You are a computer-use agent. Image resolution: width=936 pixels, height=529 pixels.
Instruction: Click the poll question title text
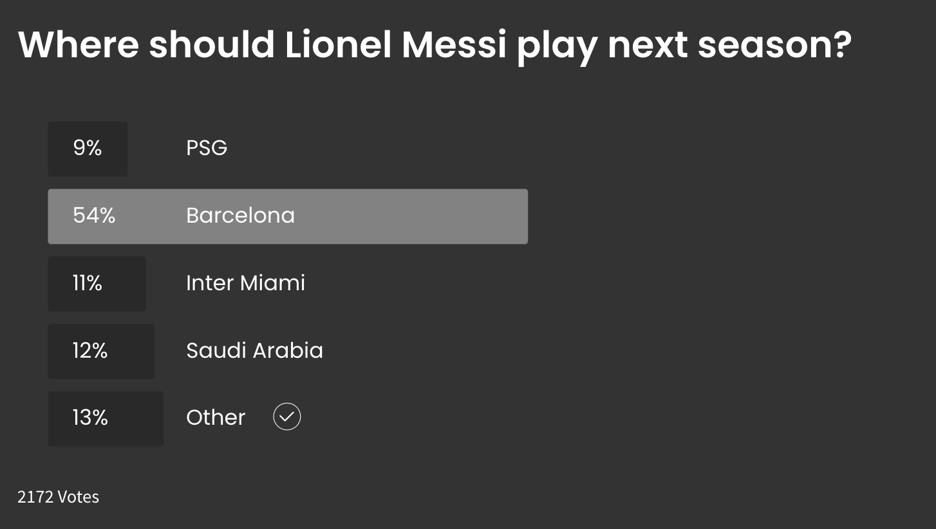(x=435, y=44)
